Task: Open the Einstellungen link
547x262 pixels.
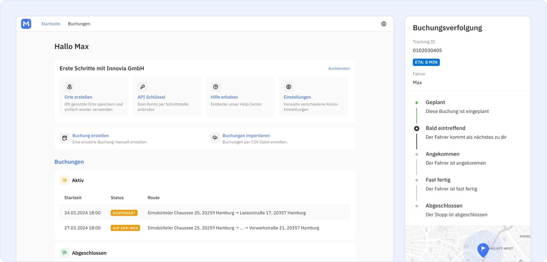Action: 298,97
